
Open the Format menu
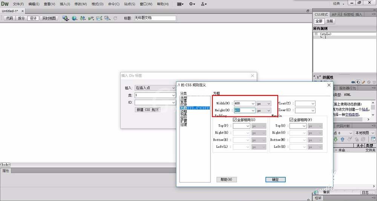[98, 4]
